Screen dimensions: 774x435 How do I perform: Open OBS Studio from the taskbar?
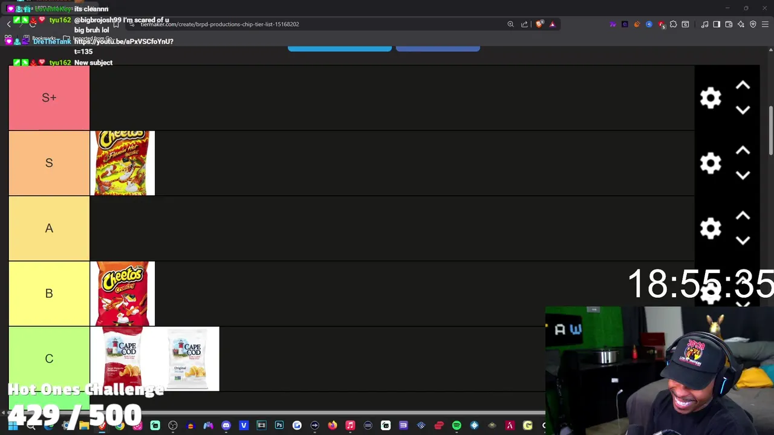(x=173, y=425)
